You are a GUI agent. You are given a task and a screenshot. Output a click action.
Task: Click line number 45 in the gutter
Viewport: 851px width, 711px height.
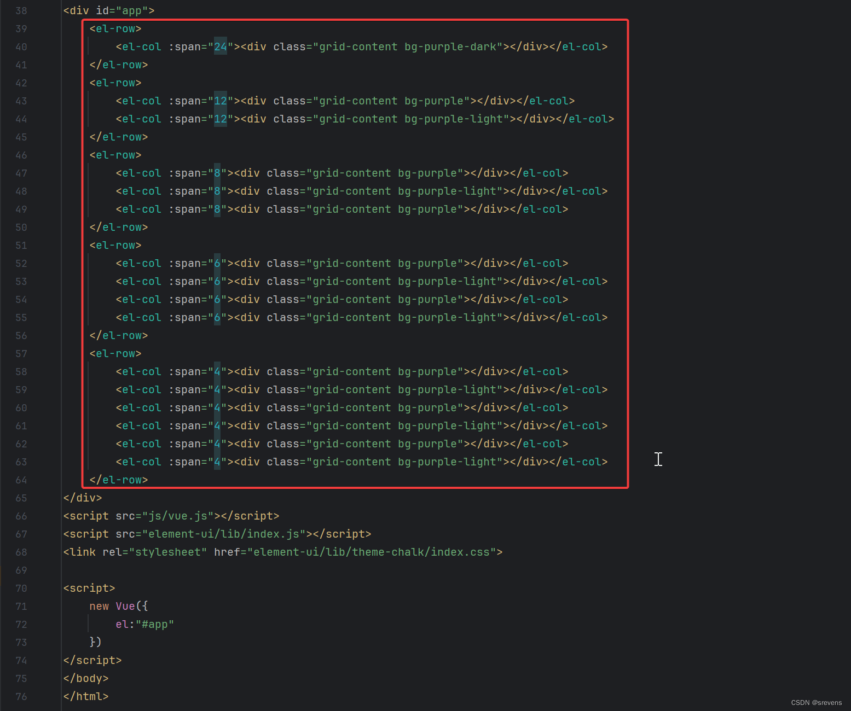click(x=21, y=137)
